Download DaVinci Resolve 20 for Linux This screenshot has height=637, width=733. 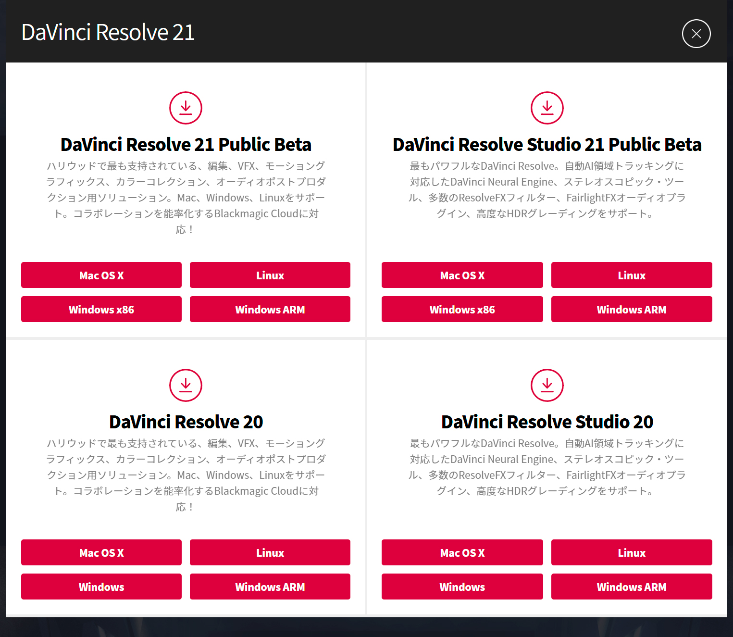270,552
